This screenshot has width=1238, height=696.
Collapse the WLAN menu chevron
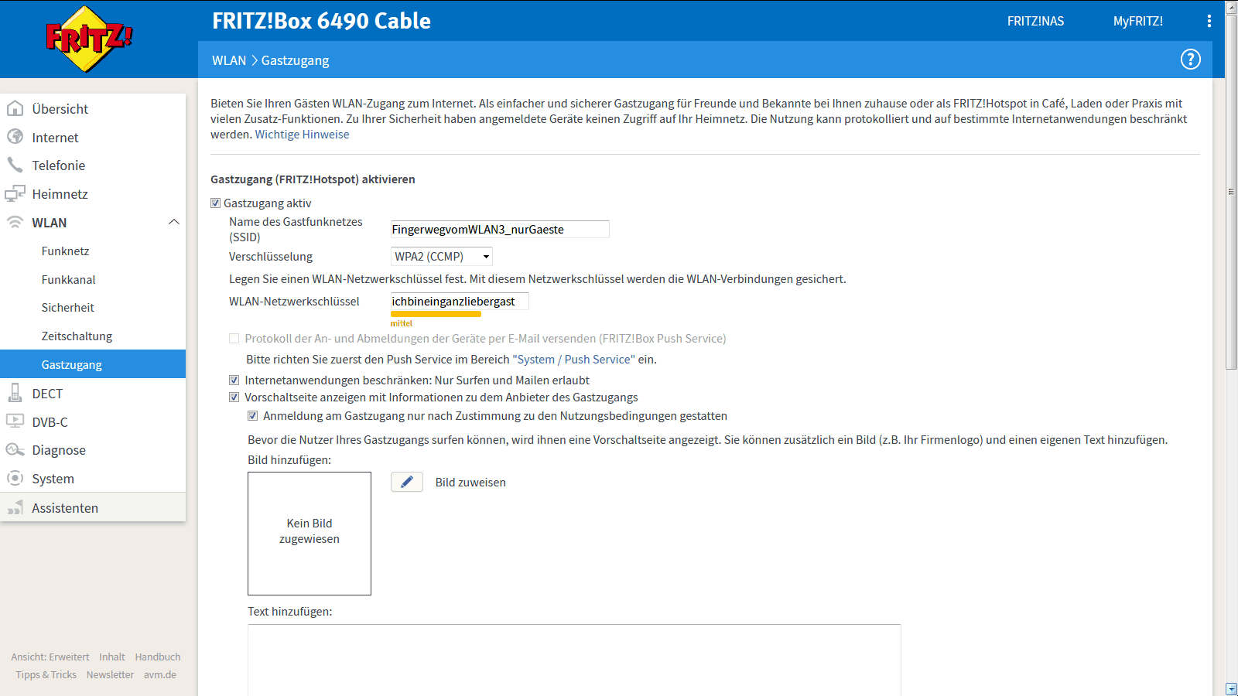point(174,223)
